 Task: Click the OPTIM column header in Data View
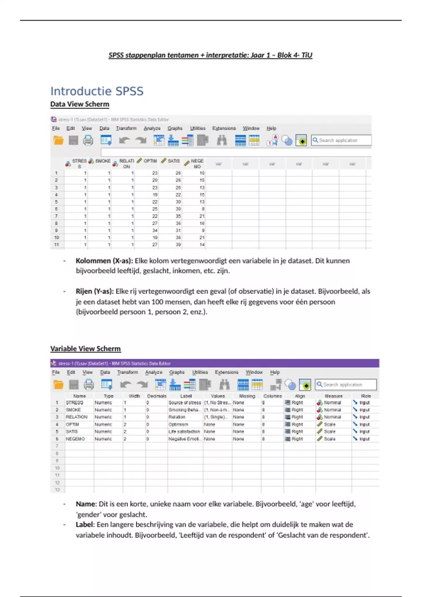point(150,161)
